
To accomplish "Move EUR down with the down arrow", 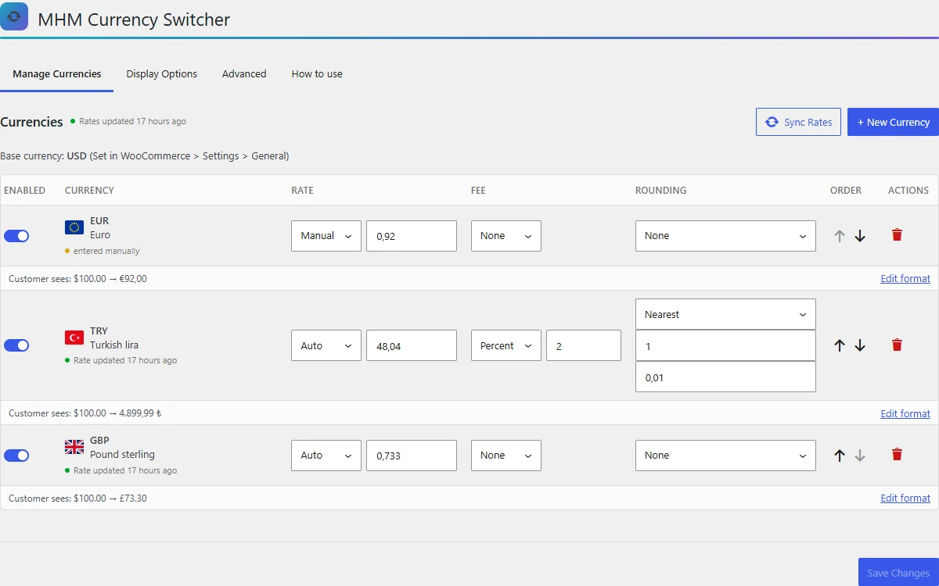I will click(860, 236).
